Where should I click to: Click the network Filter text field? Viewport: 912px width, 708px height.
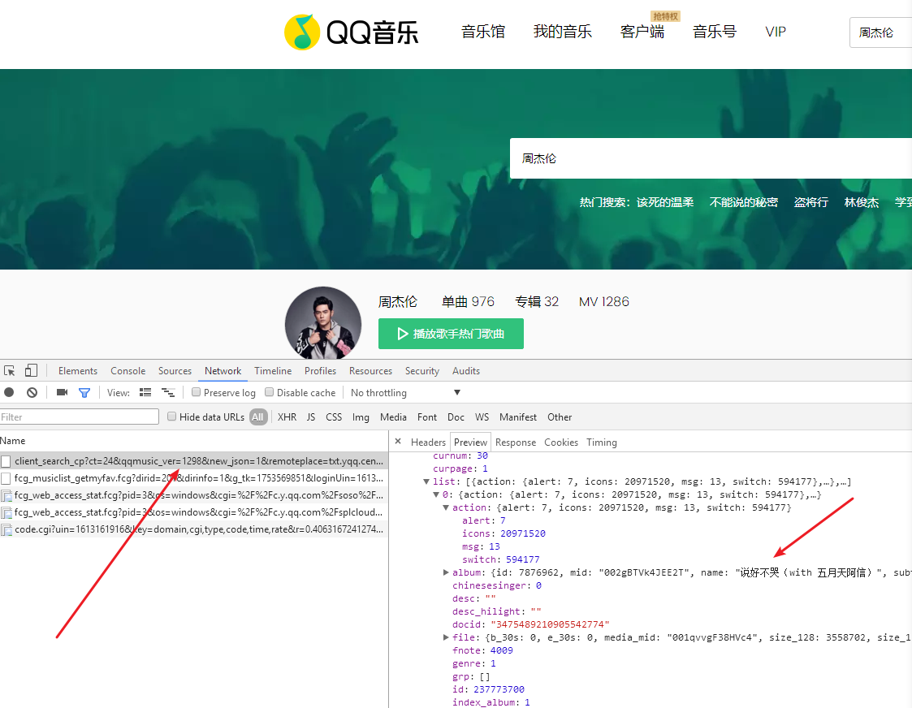click(79, 417)
